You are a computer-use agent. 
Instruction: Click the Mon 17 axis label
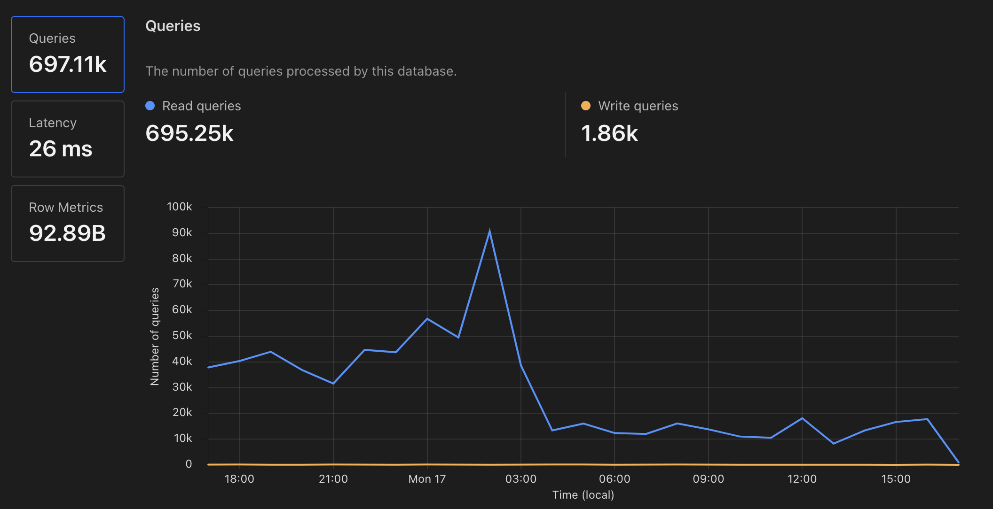click(427, 479)
